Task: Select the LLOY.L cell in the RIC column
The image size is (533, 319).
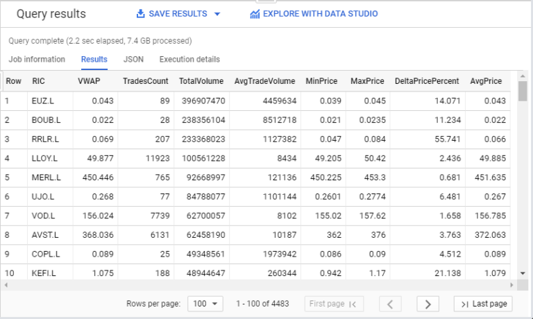Action: (46, 158)
